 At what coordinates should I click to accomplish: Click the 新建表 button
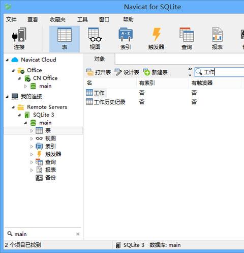(155, 72)
